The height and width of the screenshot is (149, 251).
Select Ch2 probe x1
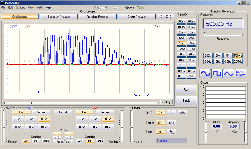(69, 134)
